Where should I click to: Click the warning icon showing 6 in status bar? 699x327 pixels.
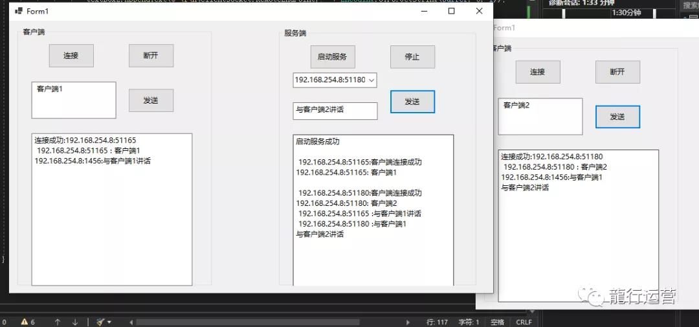[x=24, y=322]
